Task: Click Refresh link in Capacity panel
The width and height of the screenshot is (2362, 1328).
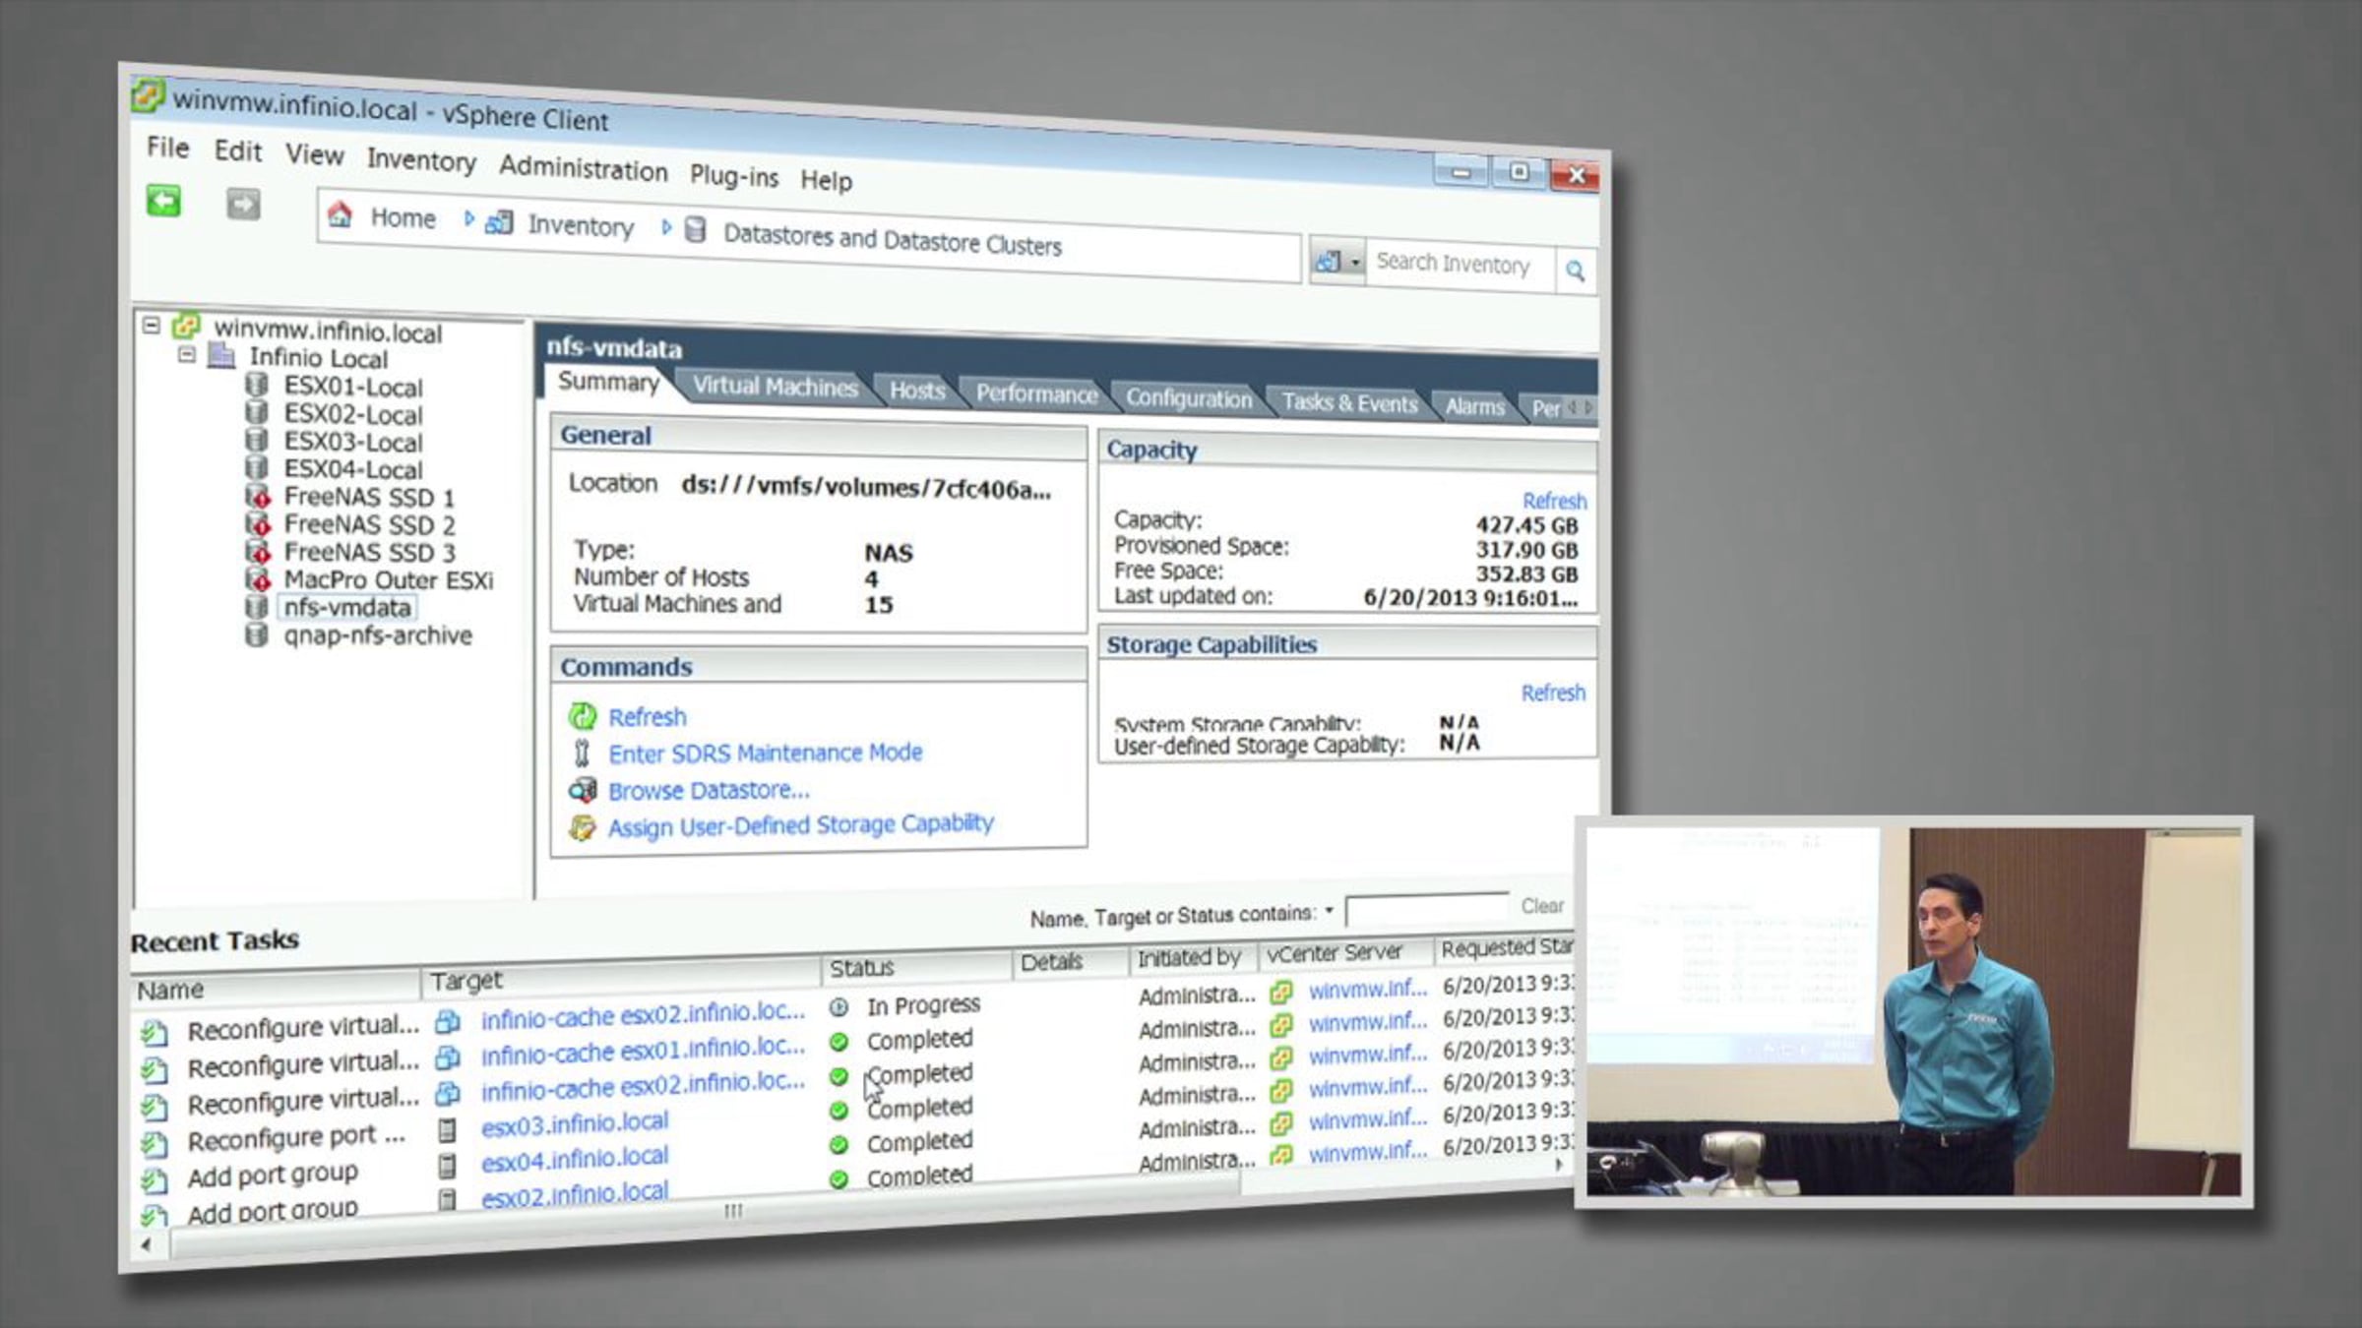Action: click(1554, 501)
